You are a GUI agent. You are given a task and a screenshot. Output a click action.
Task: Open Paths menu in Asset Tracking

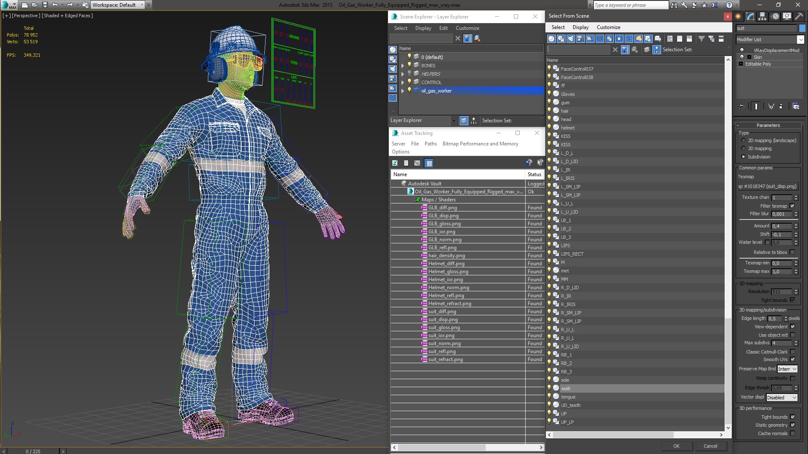pyautogui.click(x=430, y=144)
